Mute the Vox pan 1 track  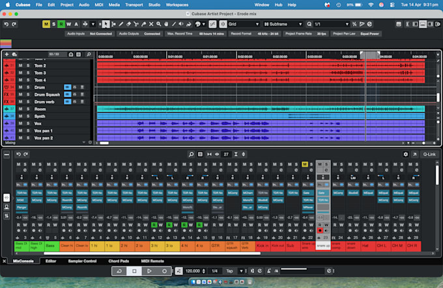(20, 131)
